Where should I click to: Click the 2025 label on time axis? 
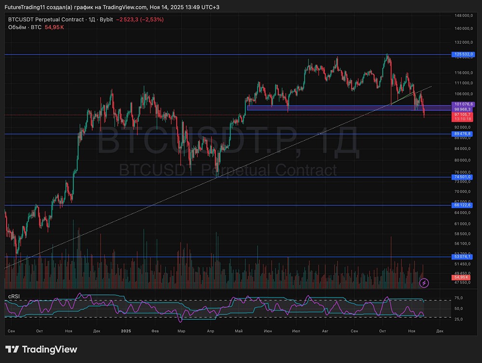[x=126, y=331]
